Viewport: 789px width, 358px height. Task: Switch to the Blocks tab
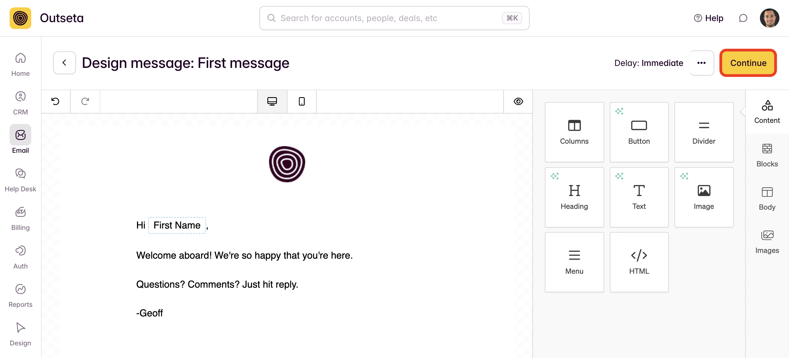coord(767,155)
